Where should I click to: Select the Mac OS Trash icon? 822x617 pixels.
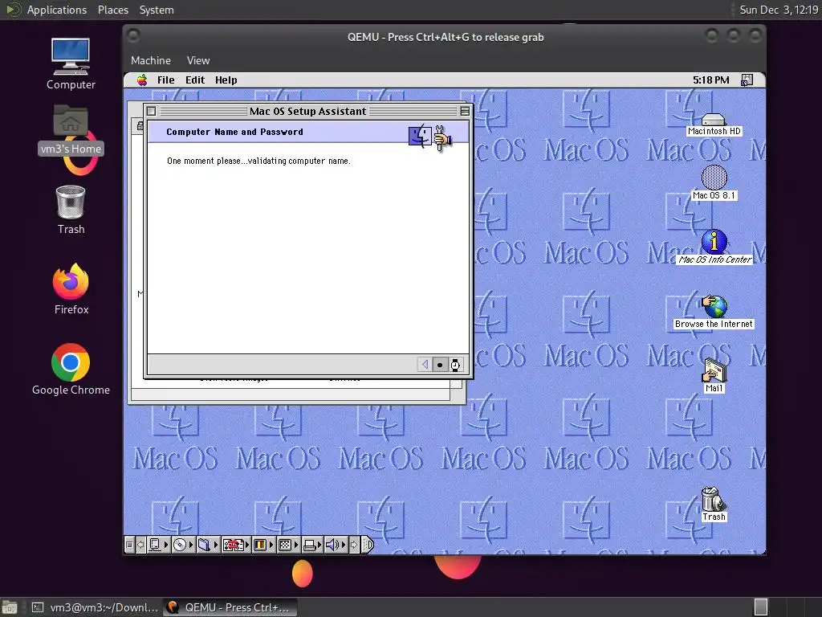tap(714, 505)
